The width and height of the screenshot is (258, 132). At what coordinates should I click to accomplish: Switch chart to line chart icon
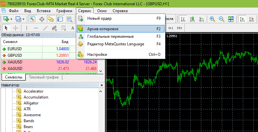[x=202, y=19]
